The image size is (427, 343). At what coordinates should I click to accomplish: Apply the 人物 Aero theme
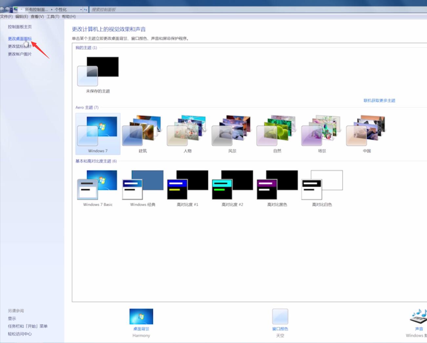pyautogui.click(x=187, y=134)
